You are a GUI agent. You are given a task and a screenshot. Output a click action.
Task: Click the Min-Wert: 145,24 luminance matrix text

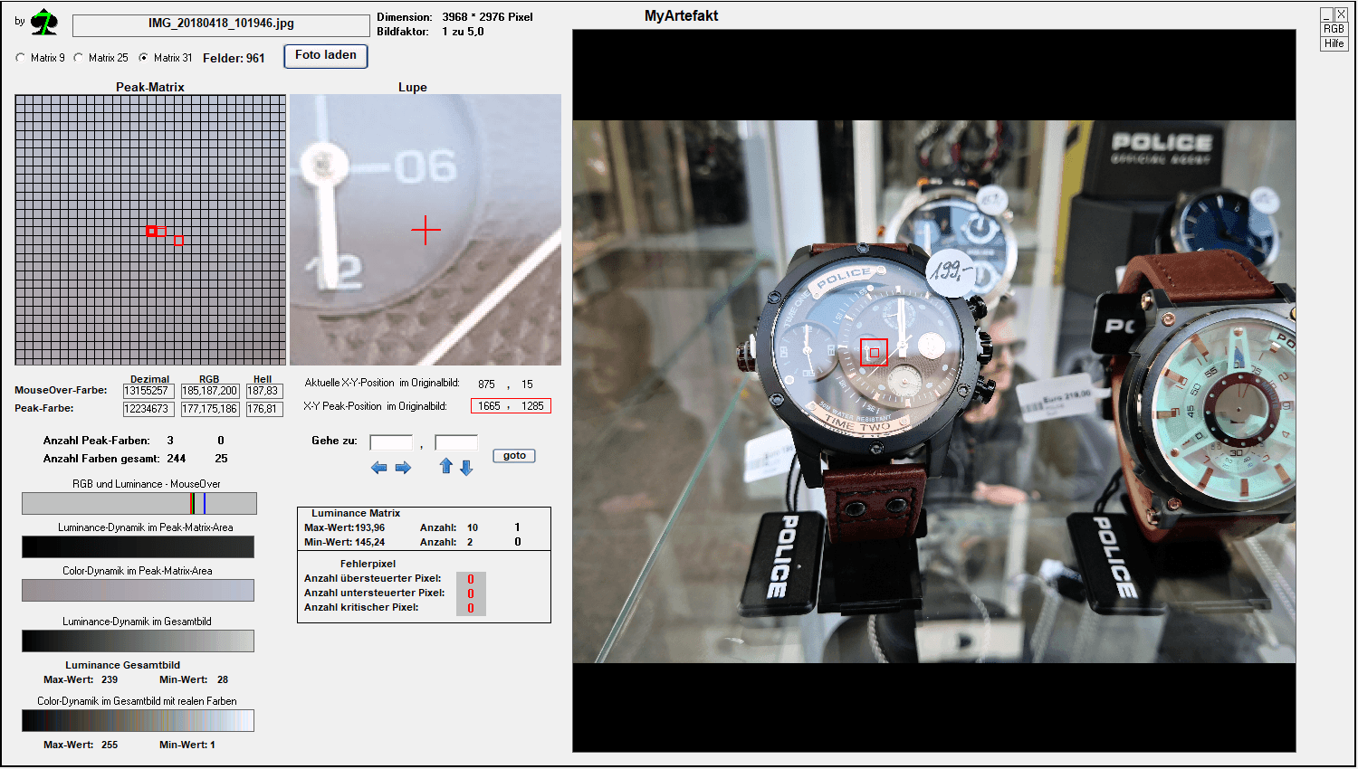344,542
